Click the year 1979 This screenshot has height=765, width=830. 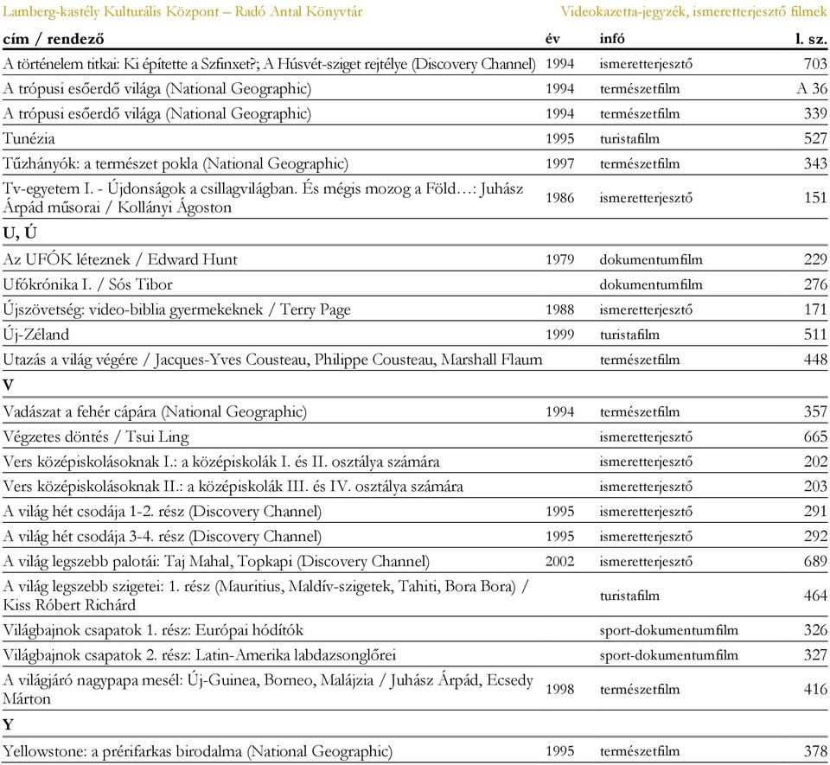pos(559,259)
